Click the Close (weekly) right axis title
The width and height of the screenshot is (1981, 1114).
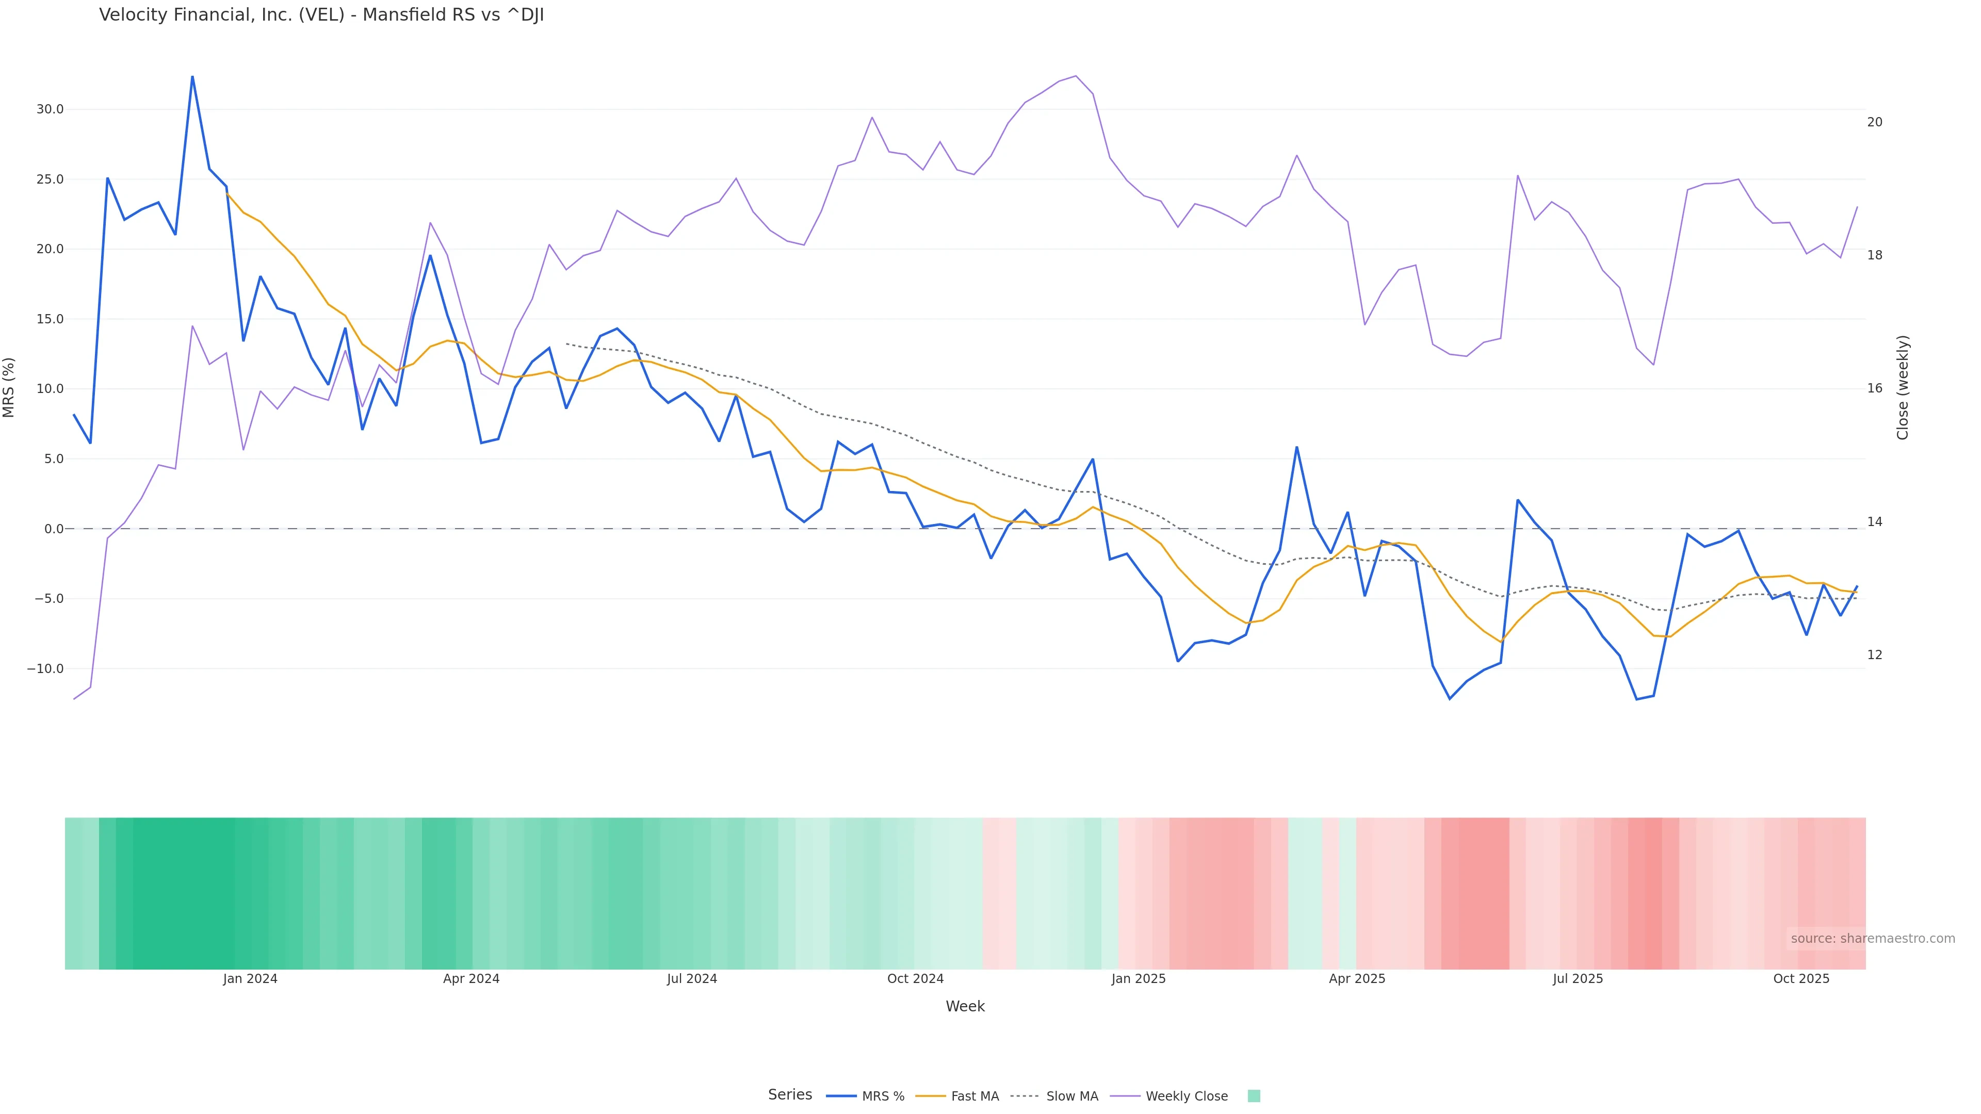click(1903, 387)
